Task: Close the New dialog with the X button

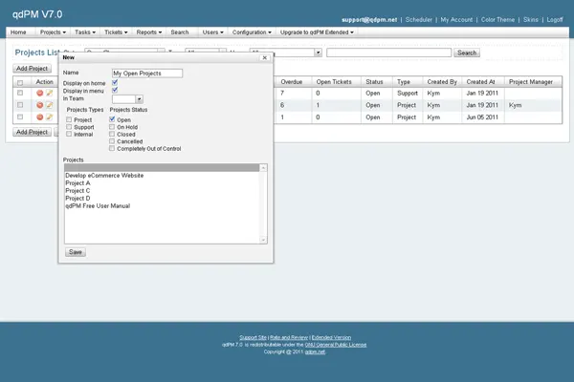Action: (265, 58)
